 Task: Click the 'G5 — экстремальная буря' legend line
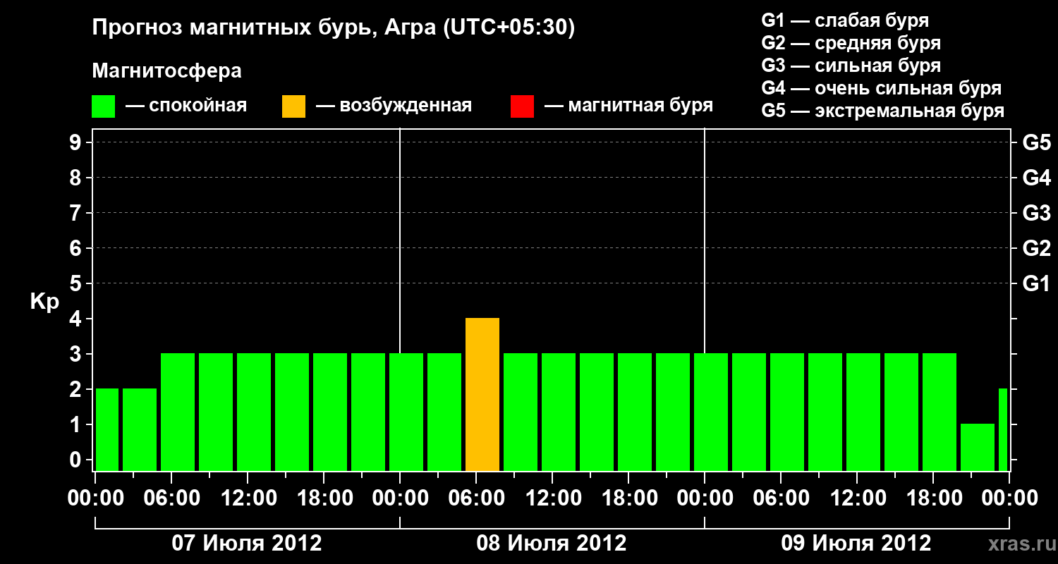pos(883,111)
